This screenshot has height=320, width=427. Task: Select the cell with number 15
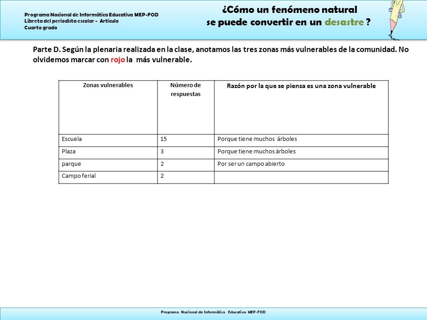[186, 140]
